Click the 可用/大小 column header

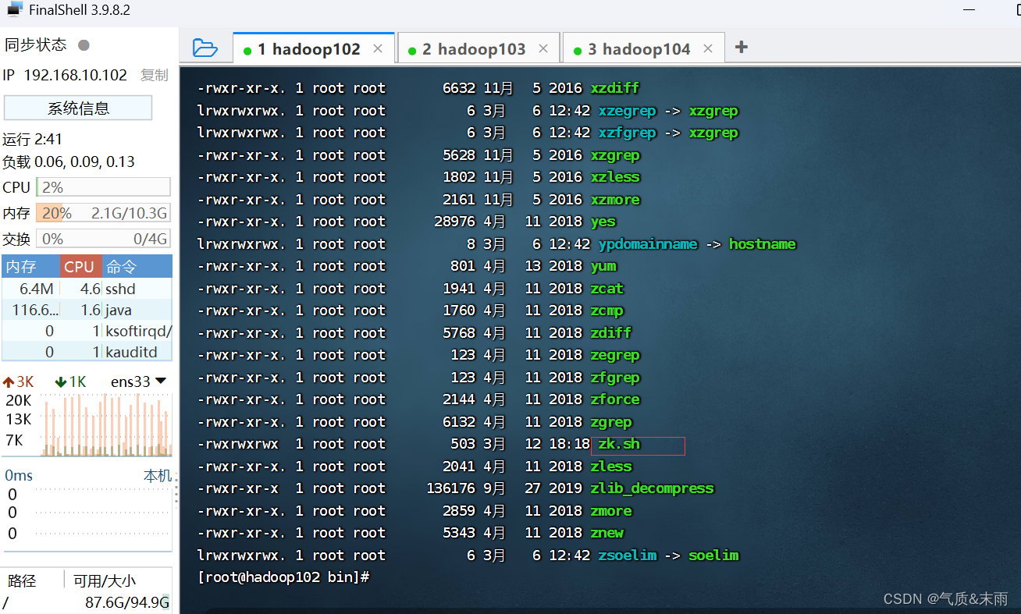(x=105, y=580)
